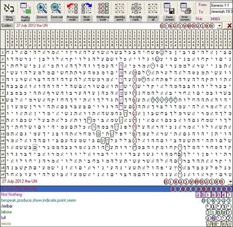Click the Print screen icon
233x227 pixels.
point(186,8)
